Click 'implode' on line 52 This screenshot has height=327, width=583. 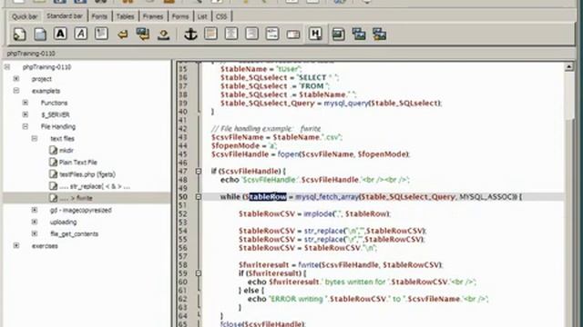coord(318,214)
